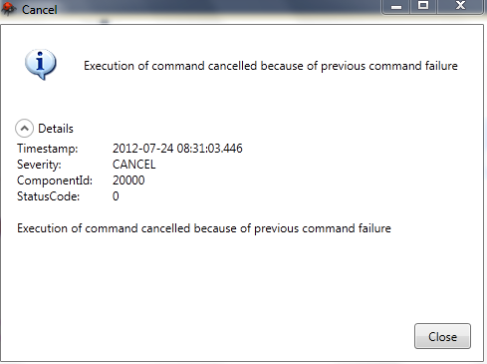Click the ComponentId value 20000
The image size is (487, 364).
click(x=128, y=181)
